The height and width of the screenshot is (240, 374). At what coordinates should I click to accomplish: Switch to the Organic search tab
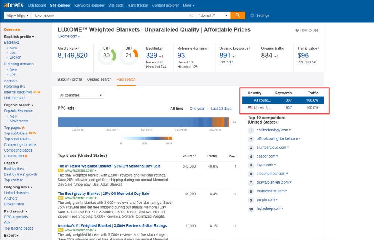tap(99, 80)
